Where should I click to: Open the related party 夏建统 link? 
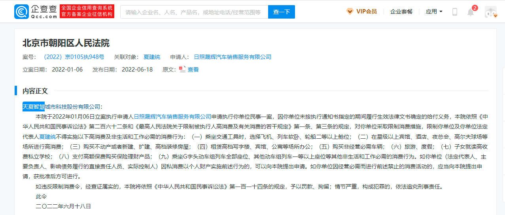(152, 57)
